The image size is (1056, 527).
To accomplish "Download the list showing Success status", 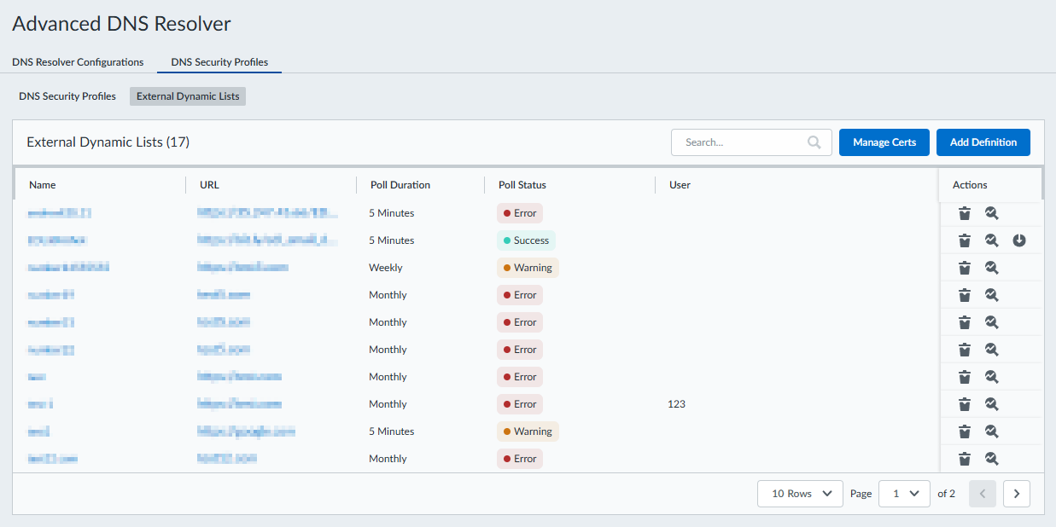I will [1018, 240].
